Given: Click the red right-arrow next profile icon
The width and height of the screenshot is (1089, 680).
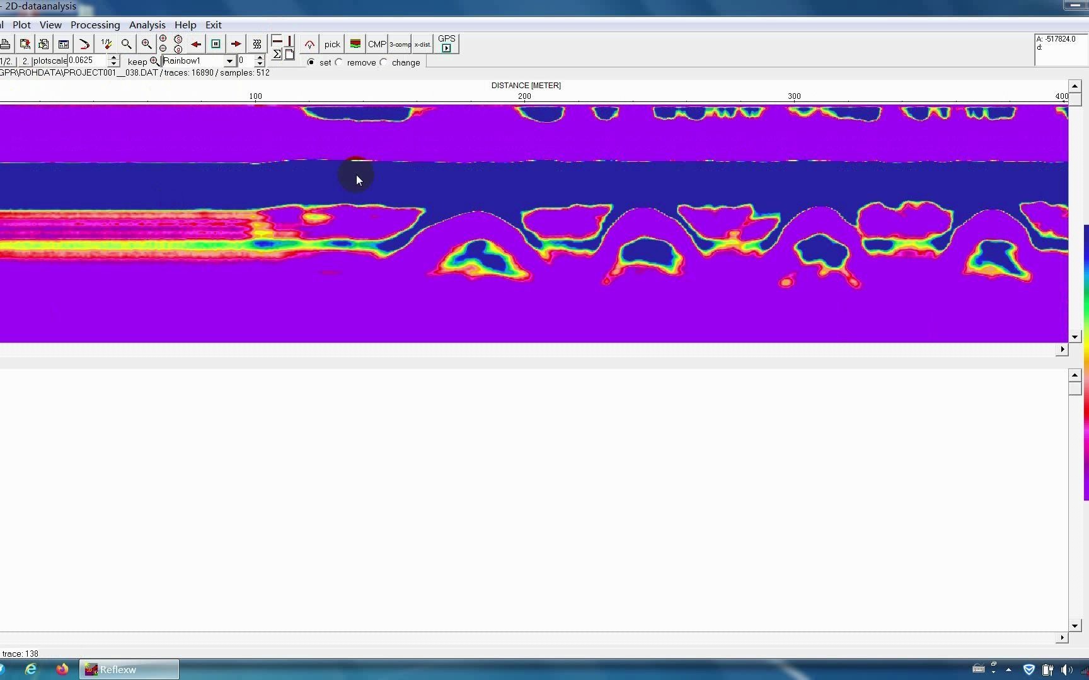Looking at the screenshot, I should tap(235, 43).
